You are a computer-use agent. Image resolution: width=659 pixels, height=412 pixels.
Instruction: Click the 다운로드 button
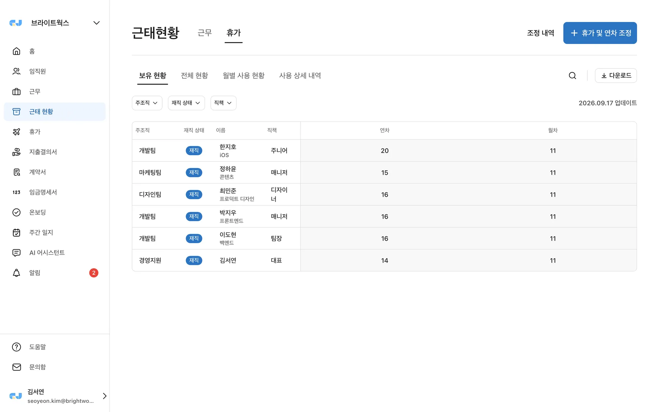(x=616, y=75)
